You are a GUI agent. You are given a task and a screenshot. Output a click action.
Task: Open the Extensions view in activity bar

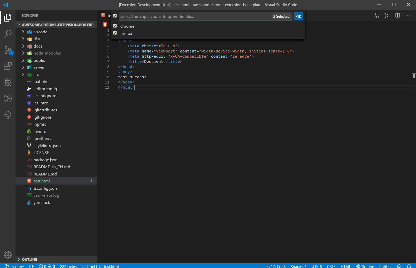(x=8, y=66)
